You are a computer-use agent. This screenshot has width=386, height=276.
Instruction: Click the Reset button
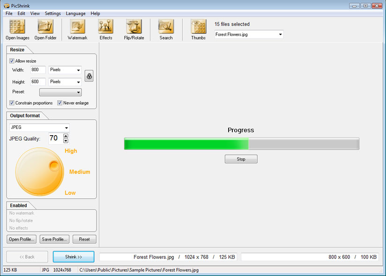click(x=84, y=239)
